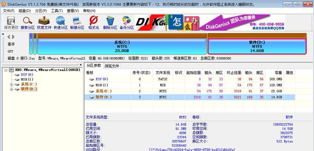Click total bytes value 15655222784

pyautogui.click(x=283, y=124)
